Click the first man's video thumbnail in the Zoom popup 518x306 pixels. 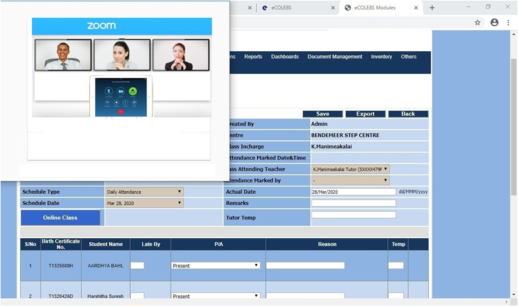tap(63, 55)
